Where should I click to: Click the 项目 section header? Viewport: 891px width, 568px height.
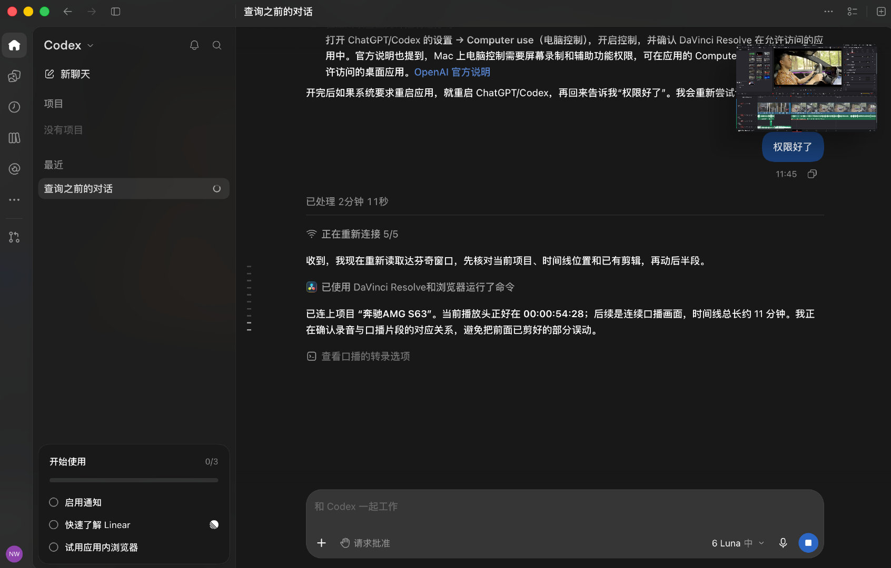54,104
